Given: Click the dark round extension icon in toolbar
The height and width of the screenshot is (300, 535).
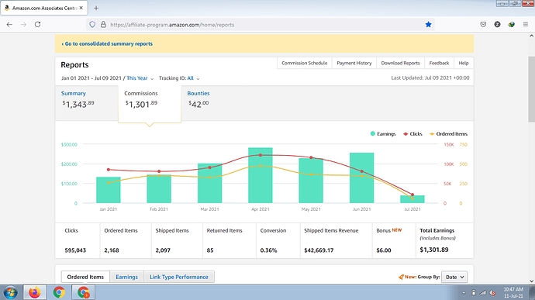Looking at the screenshot, I should (x=498, y=25).
